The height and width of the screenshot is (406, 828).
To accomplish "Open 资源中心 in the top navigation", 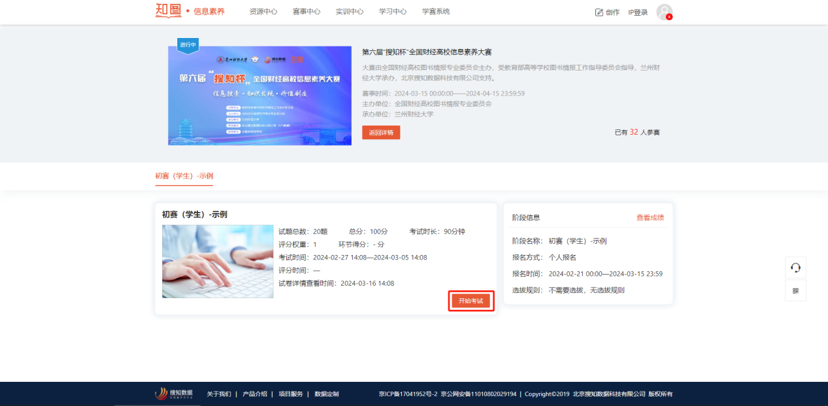I will coord(263,12).
